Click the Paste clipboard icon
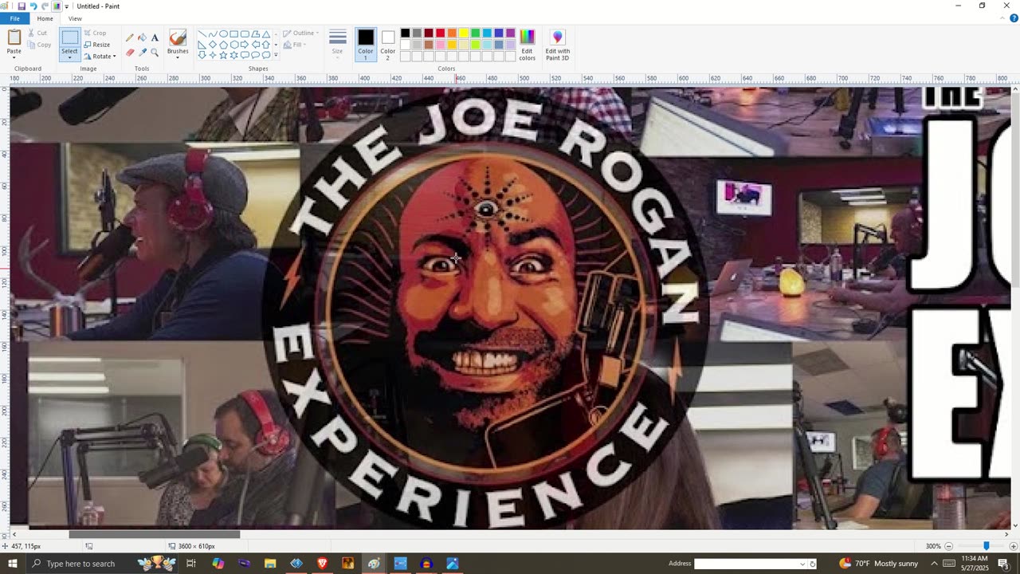 coord(14,37)
